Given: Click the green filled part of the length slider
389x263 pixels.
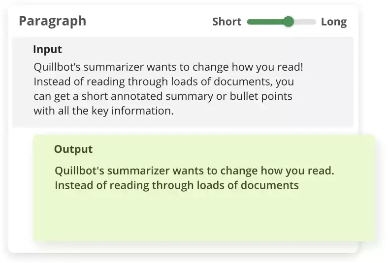Looking at the screenshot, I should [x=265, y=22].
